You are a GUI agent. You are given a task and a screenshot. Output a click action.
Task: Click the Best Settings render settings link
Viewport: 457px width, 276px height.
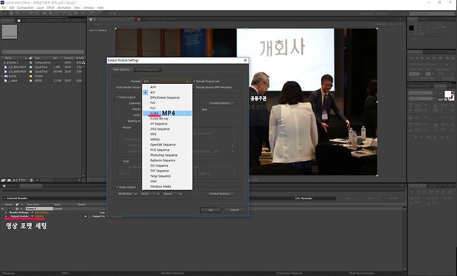[42, 212]
